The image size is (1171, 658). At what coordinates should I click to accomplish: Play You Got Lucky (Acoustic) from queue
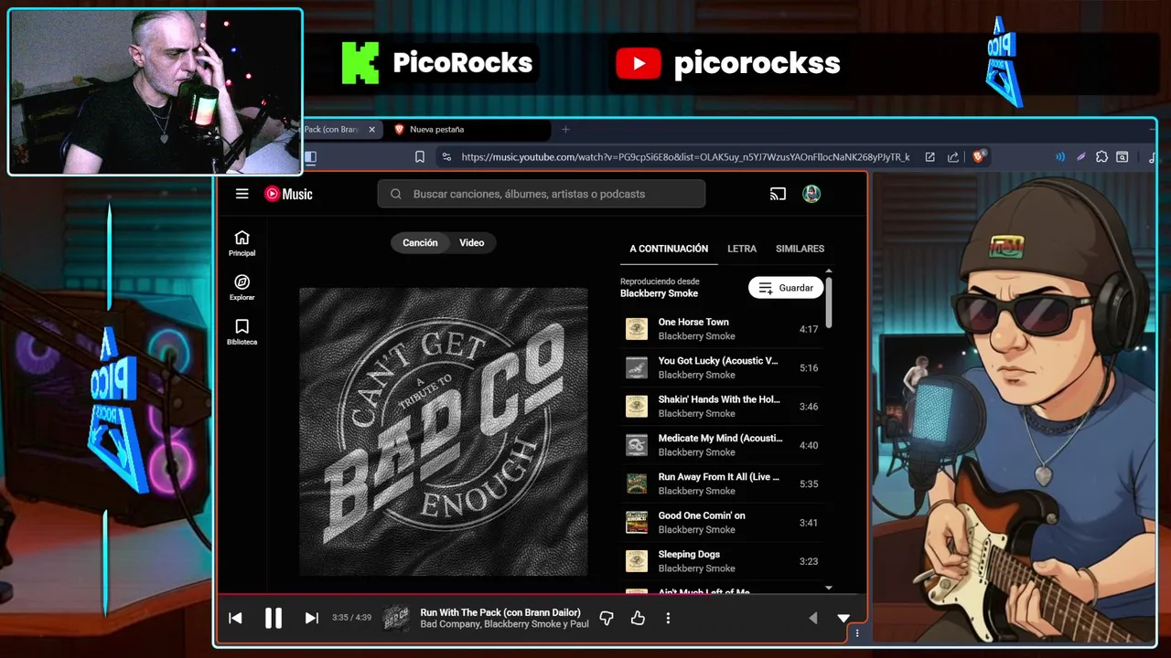tap(721, 367)
